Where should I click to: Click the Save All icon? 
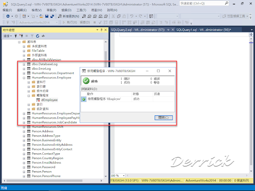tap(52, 16)
